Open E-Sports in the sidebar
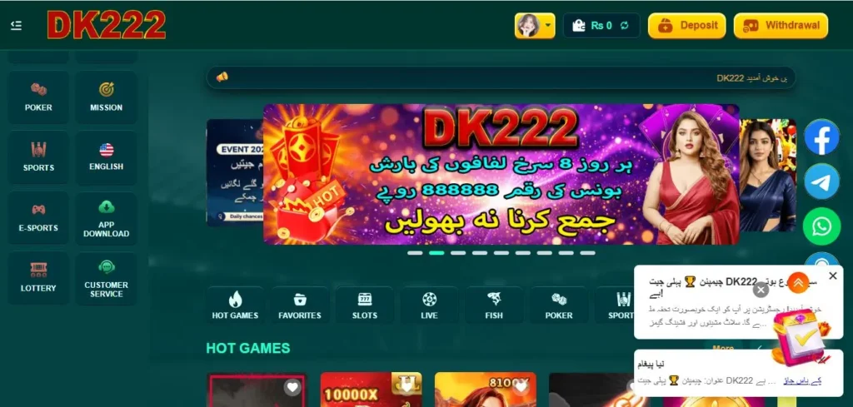This screenshot has height=407, width=853. click(x=38, y=217)
